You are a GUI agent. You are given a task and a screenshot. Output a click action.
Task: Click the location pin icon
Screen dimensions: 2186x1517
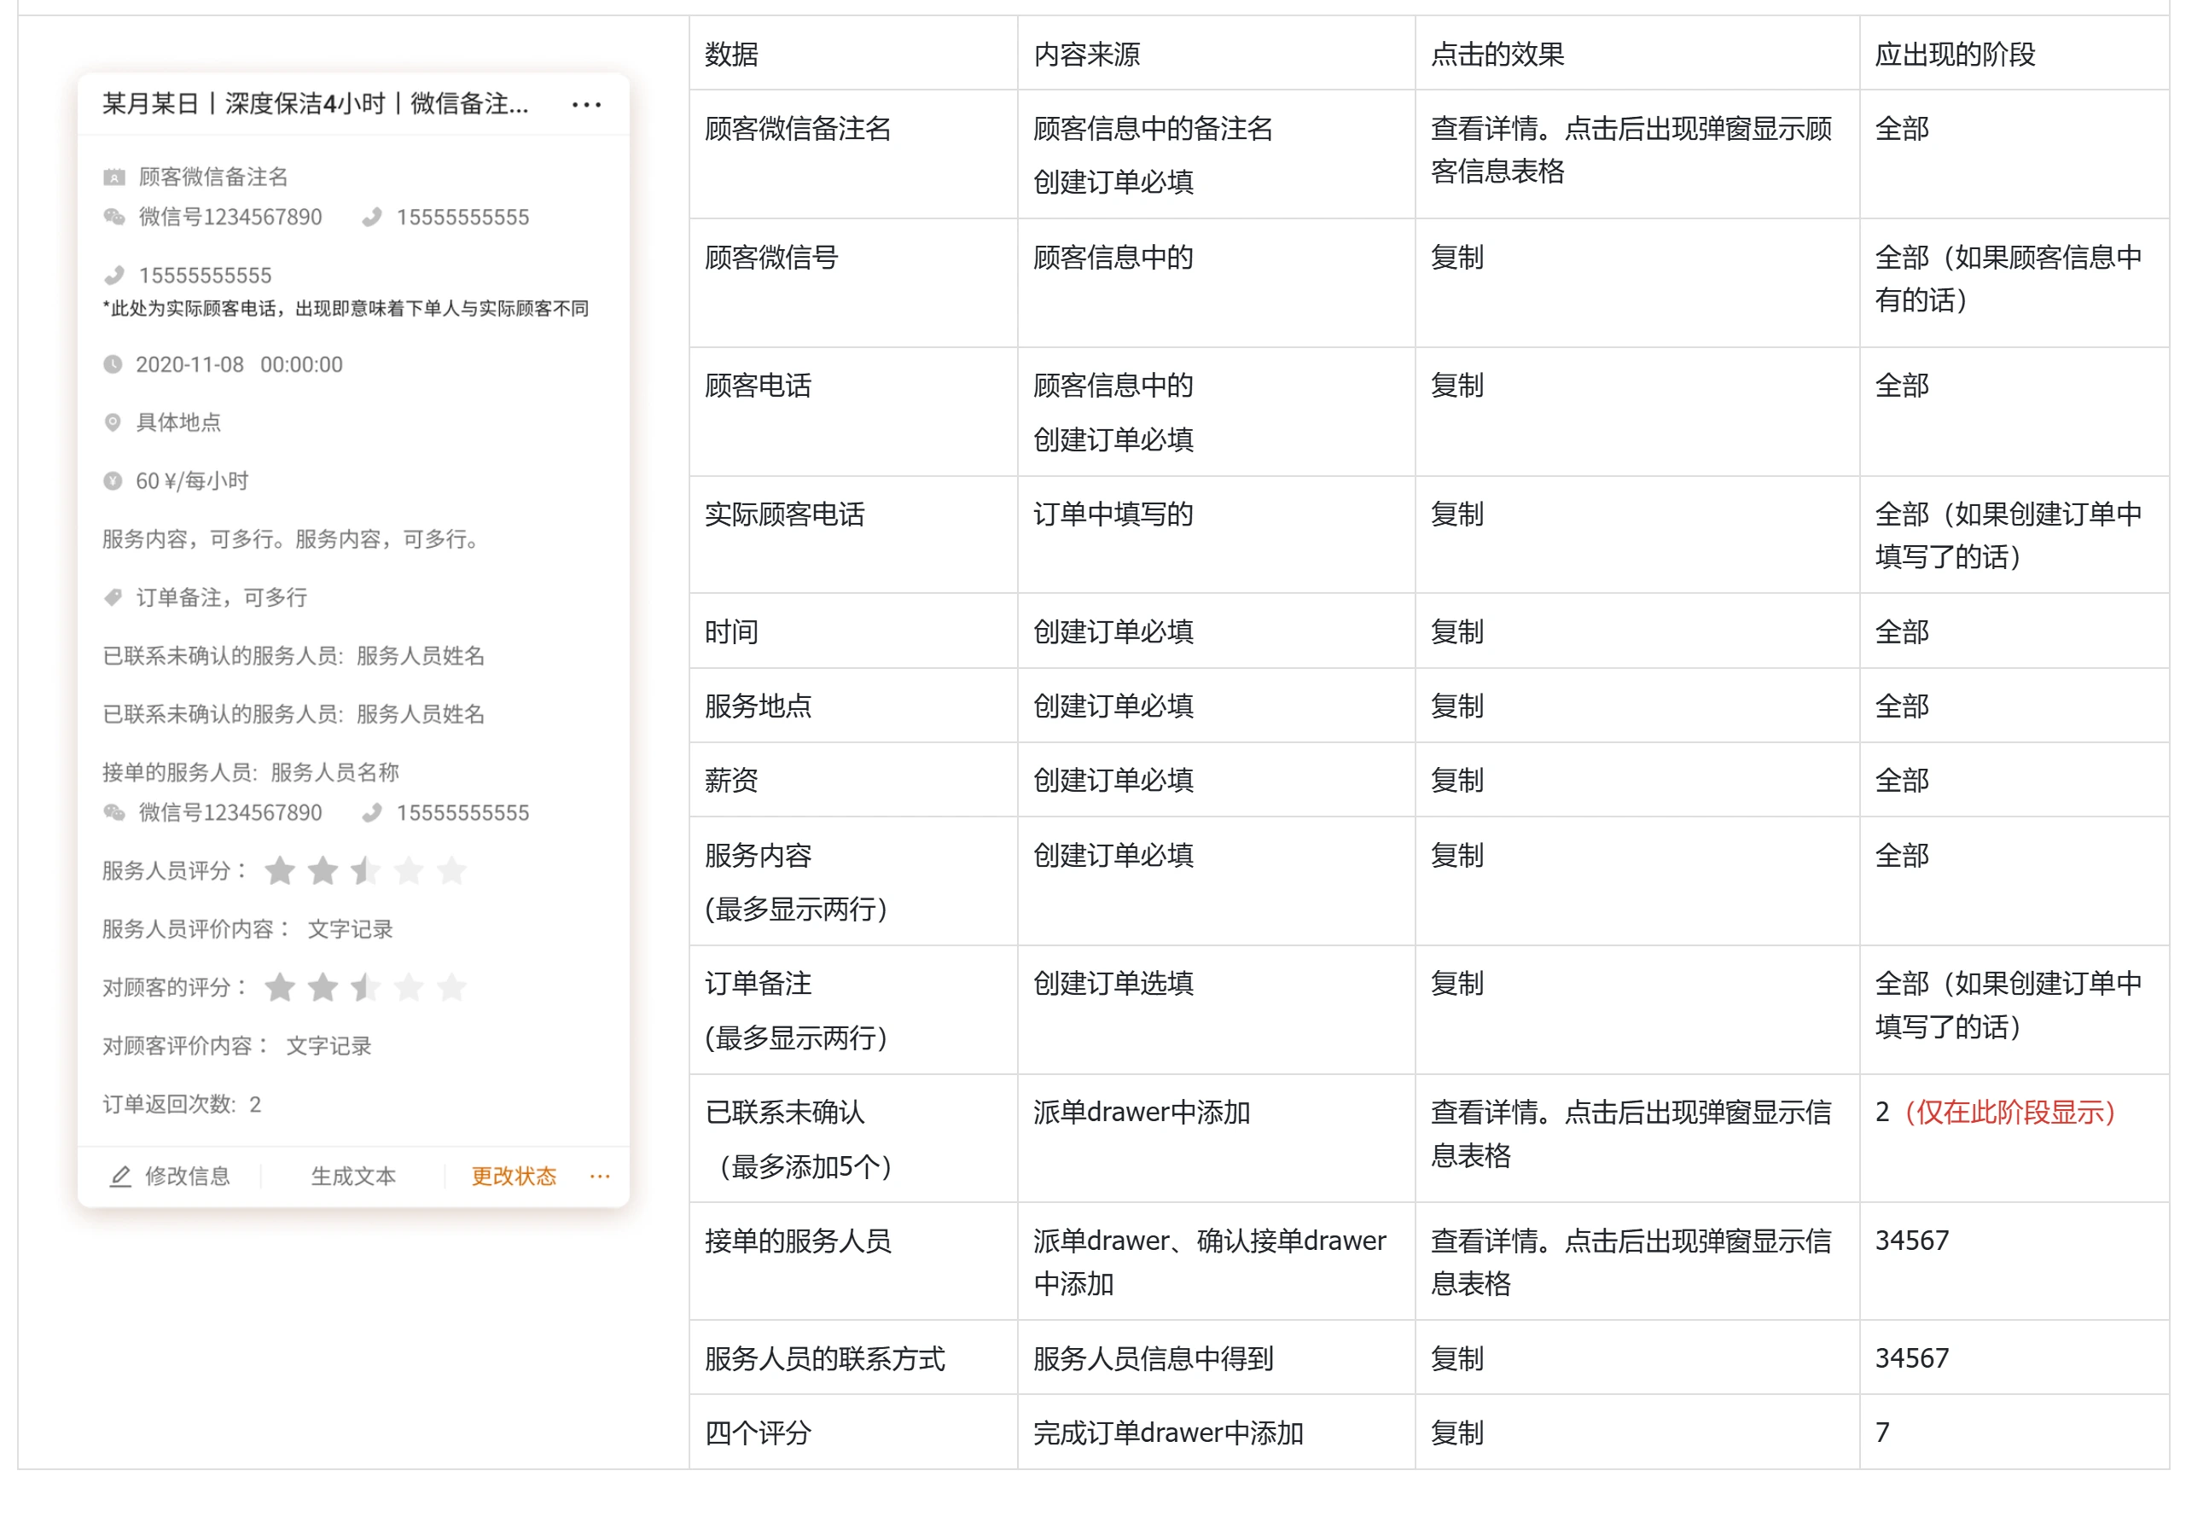113,422
